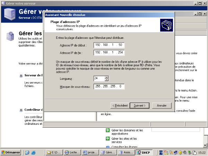Click the show desktop quick launch icon

[x=27, y=152]
